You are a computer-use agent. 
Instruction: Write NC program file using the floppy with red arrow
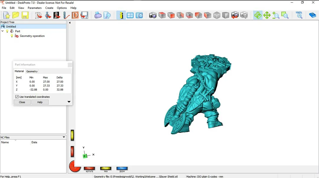tap(84, 15)
